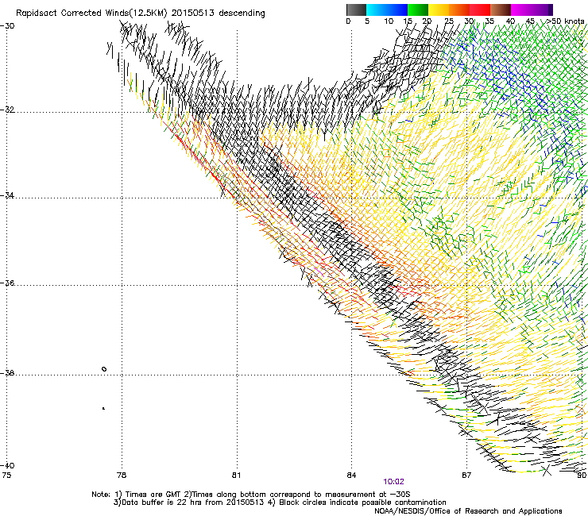Click the orange 25-30 knots legend segment
Screen dimensions: 588x516
click(459, 10)
